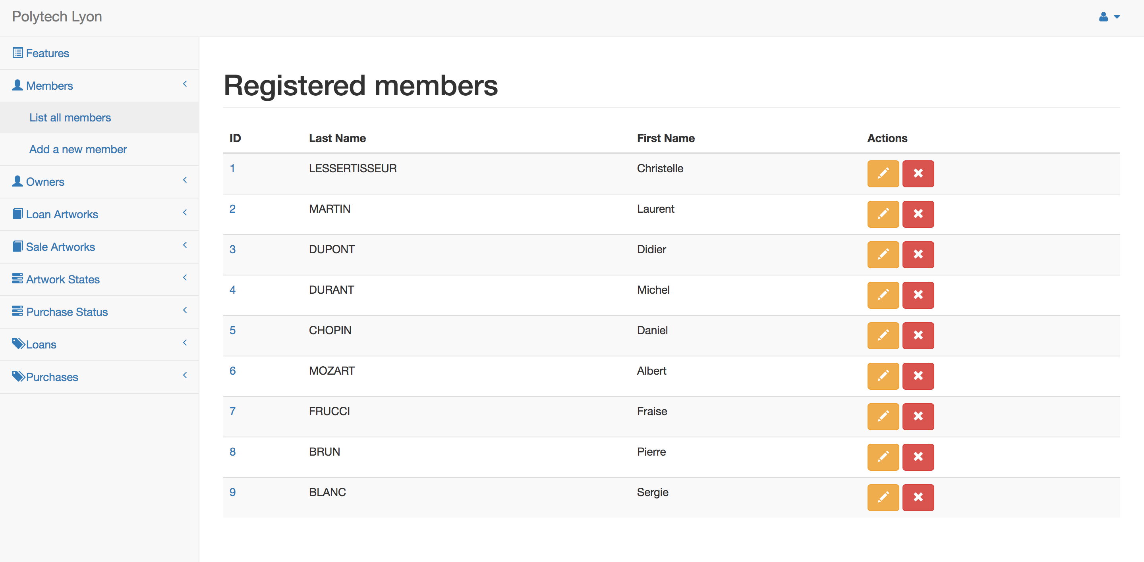Click the Polytech Lyon brand title
1144x562 pixels.
coord(57,17)
